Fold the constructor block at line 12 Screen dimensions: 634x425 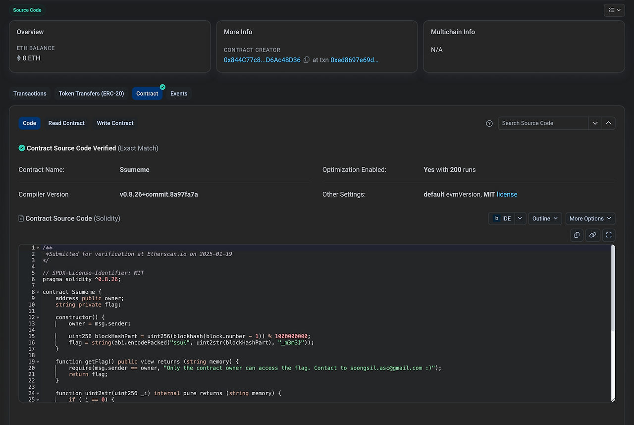pyautogui.click(x=38, y=317)
